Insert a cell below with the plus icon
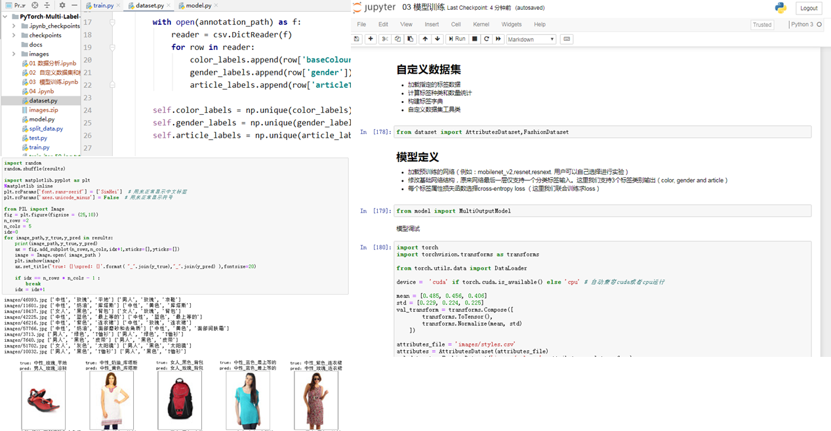The height and width of the screenshot is (431, 831). (371, 39)
